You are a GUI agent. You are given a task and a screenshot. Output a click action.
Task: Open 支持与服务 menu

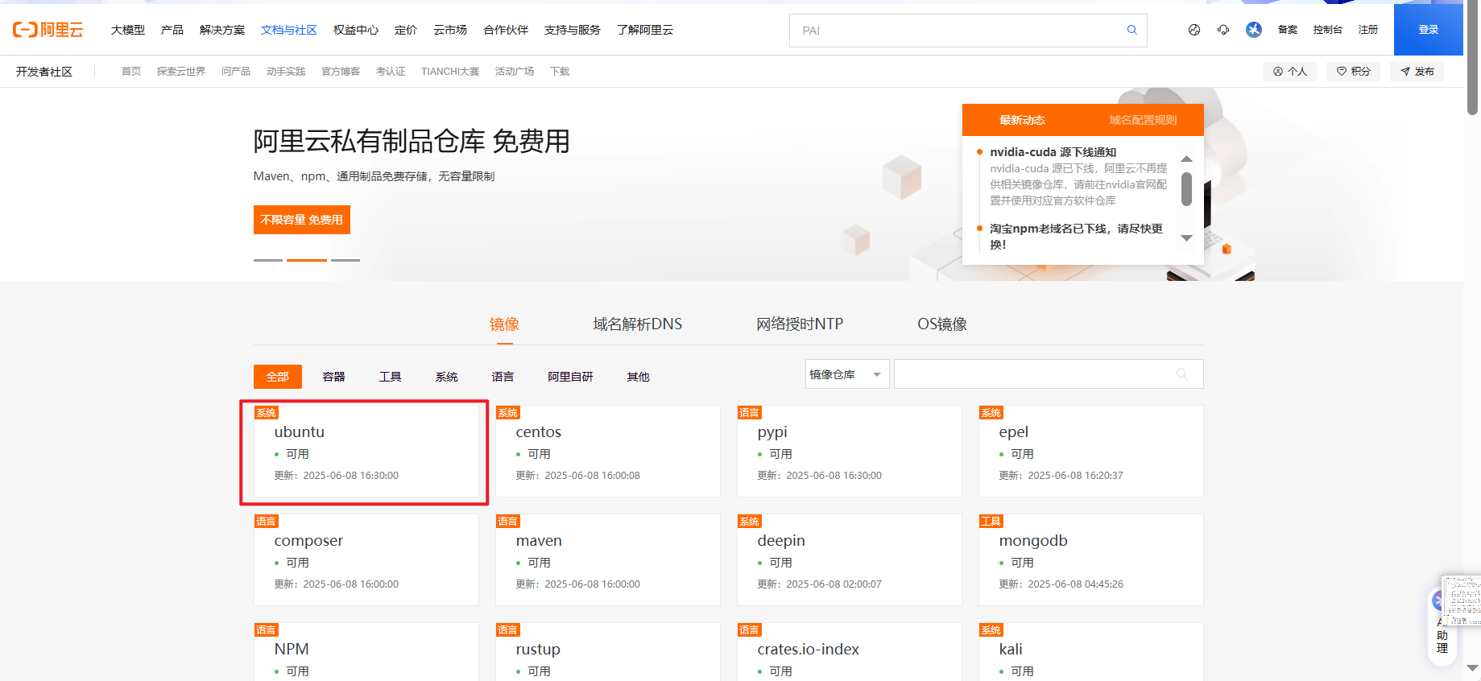[x=573, y=30]
